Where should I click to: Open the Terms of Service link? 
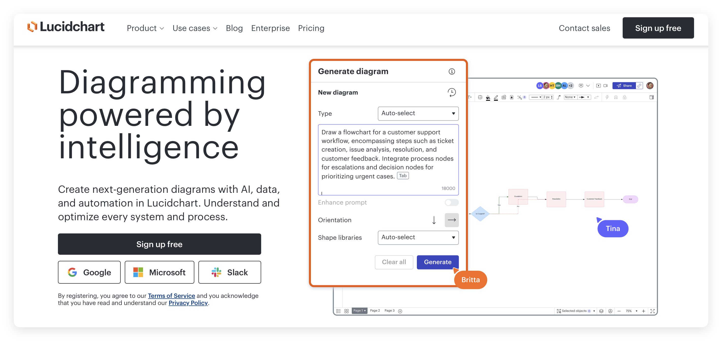[x=171, y=296]
